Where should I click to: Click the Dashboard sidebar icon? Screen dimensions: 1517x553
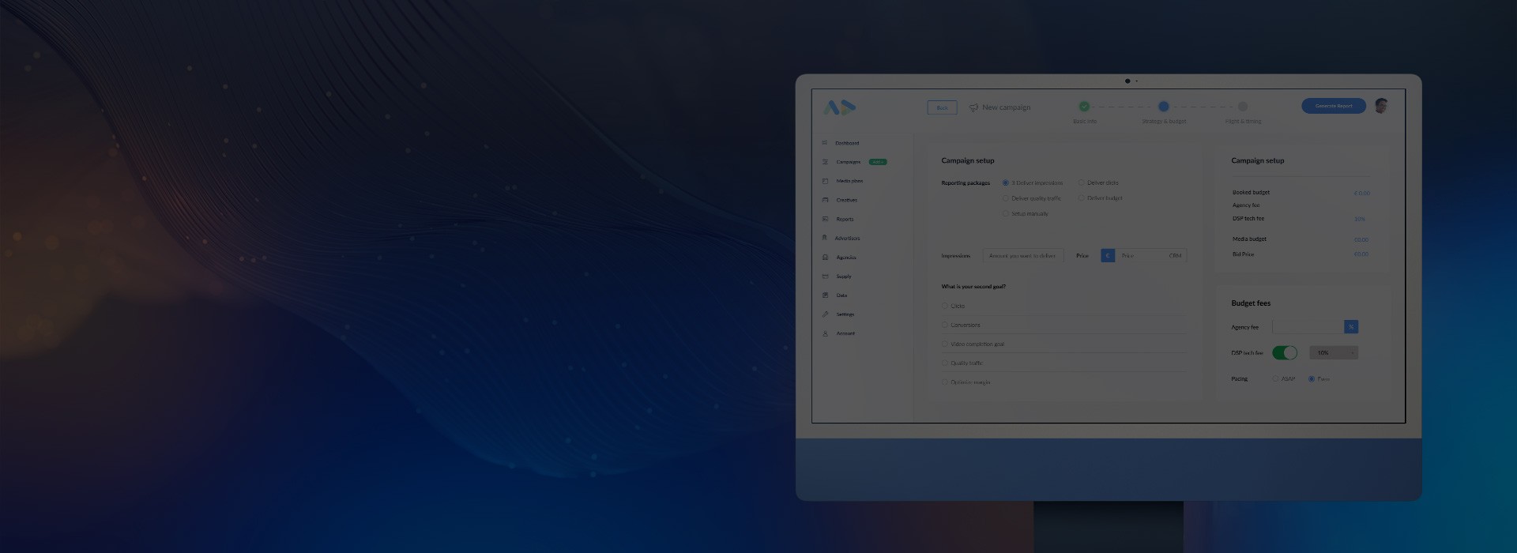[825, 143]
